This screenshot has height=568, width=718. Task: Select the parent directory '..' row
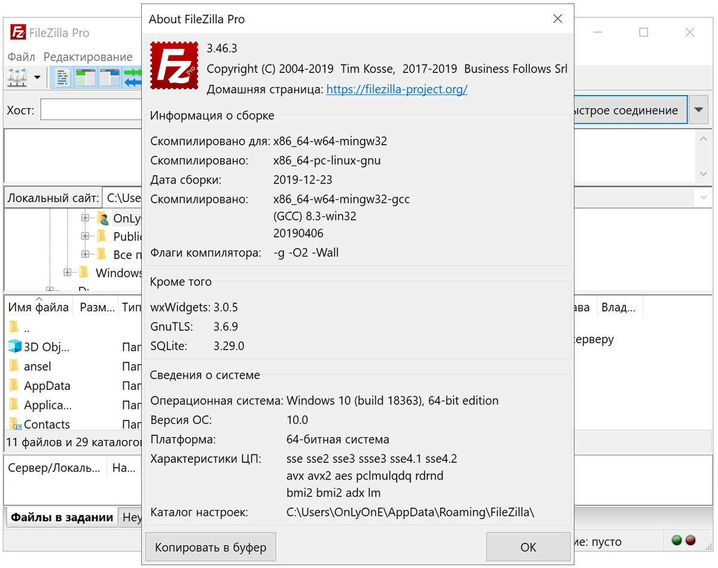[x=73, y=327]
